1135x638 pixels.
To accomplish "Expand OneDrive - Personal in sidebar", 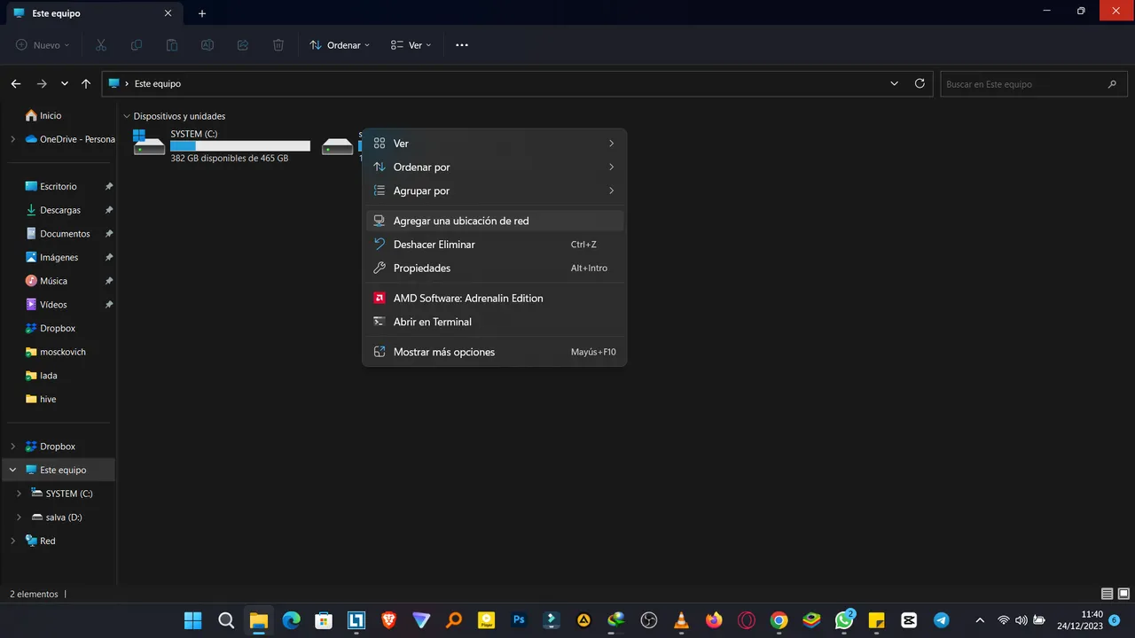I will pyautogui.click(x=12, y=139).
